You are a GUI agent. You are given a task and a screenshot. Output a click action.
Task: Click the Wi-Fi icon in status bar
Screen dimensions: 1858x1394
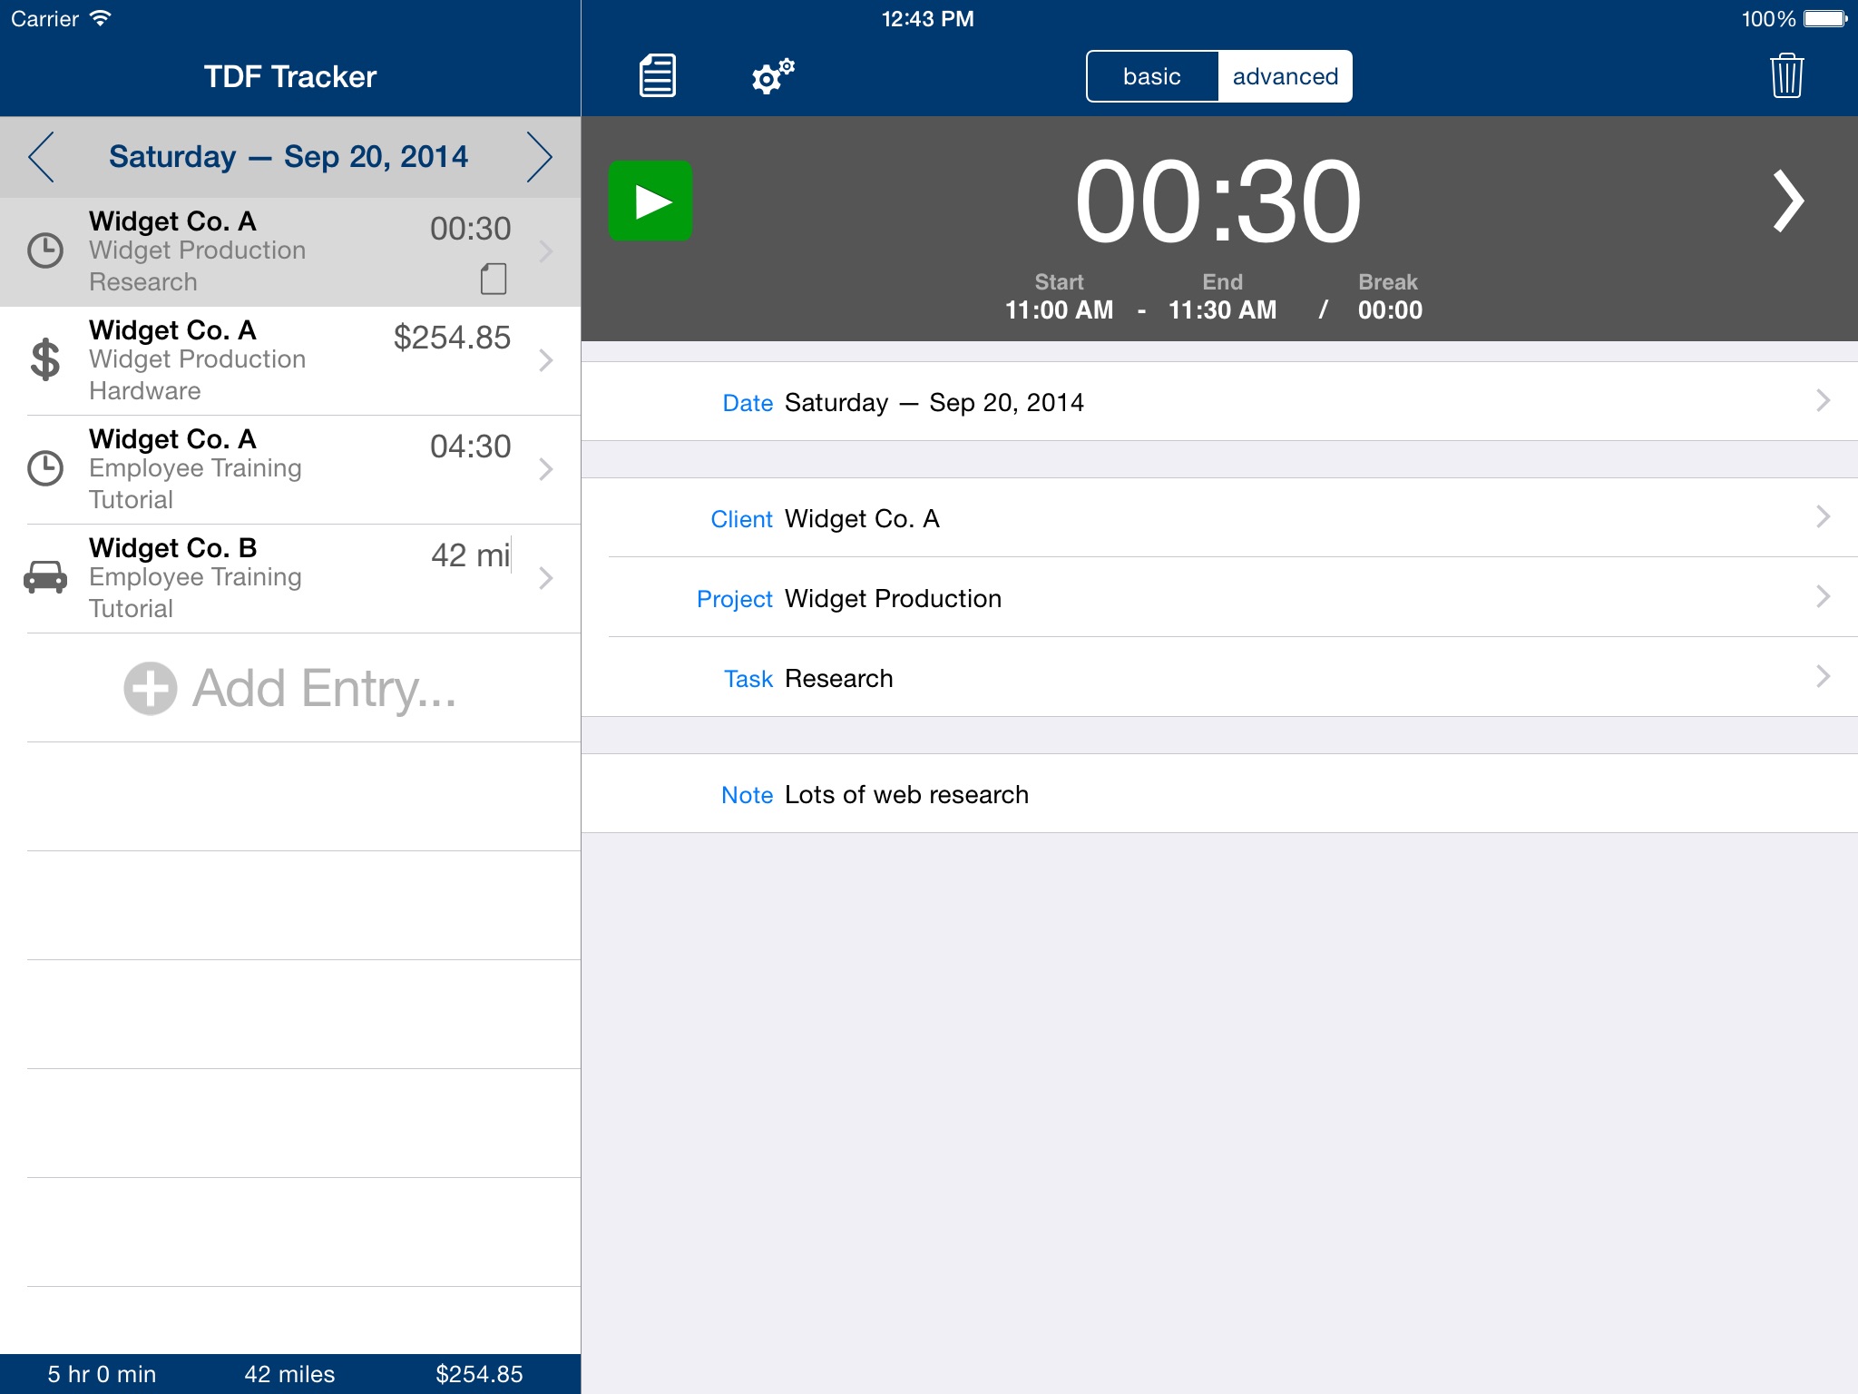point(101,18)
